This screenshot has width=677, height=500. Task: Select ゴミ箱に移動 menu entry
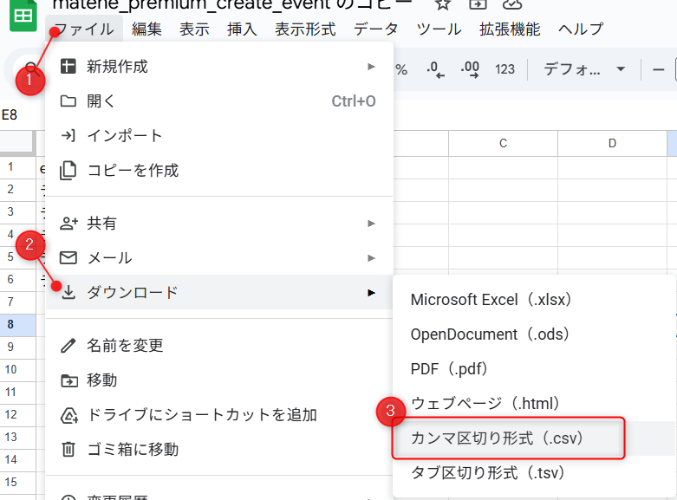click(133, 450)
